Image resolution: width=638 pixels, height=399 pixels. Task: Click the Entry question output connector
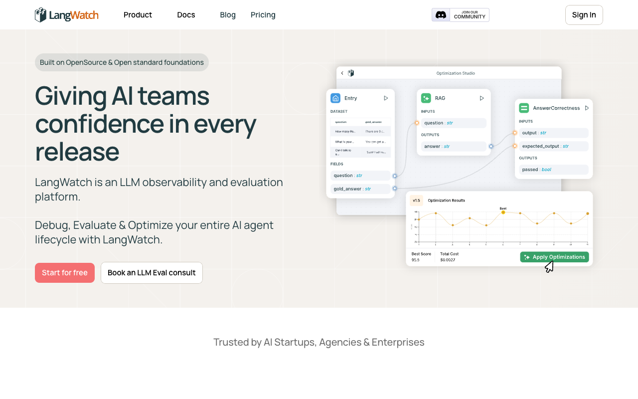point(395,176)
